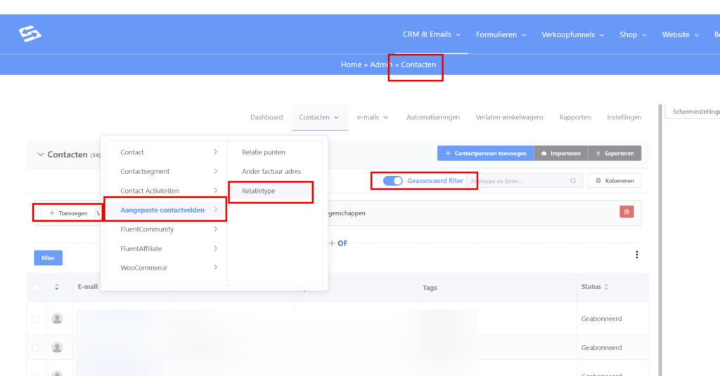720x376 pixels.
Task: Click the red trash delete filter icon
Action: point(626,212)
